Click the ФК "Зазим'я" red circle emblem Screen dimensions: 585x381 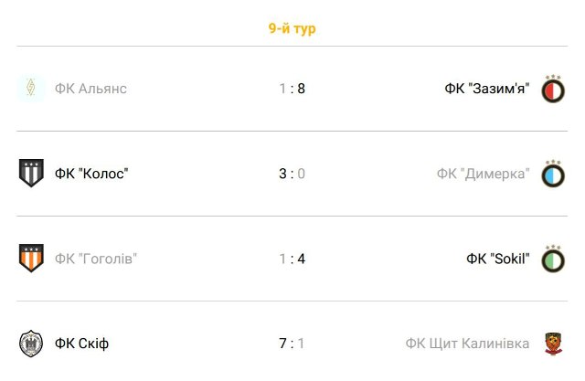point(553,89)
